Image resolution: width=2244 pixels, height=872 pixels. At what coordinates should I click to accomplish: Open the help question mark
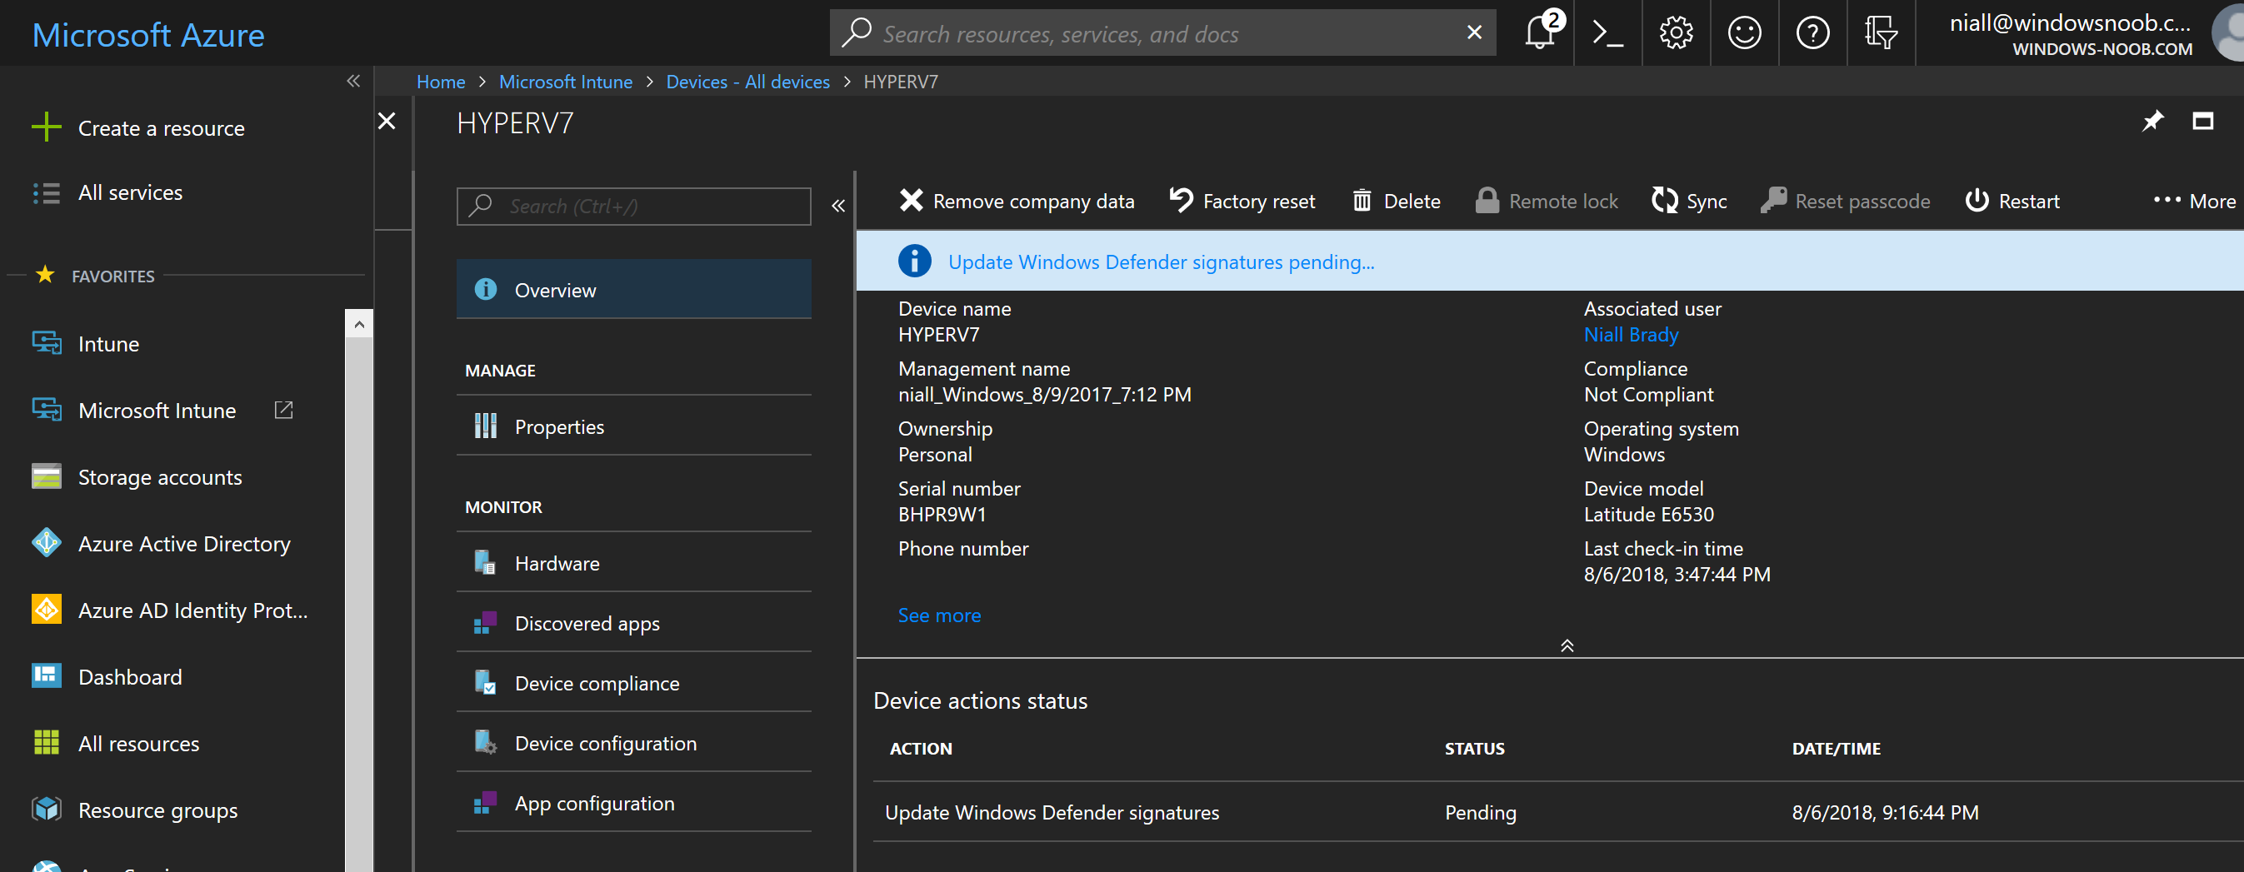[1813, 32]
